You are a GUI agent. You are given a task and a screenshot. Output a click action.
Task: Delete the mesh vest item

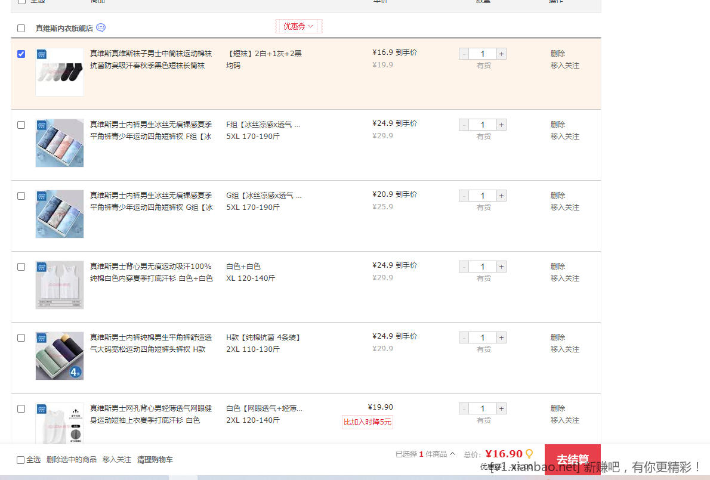tap(558, 408)
